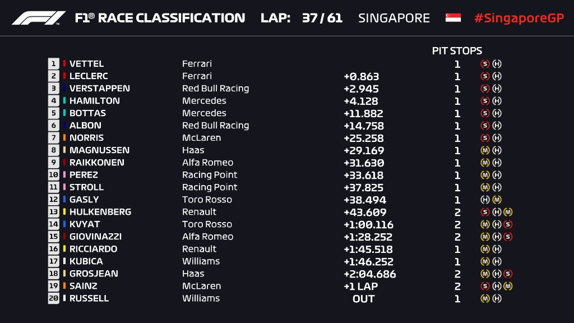
Task: Click the hard tyre icon in Gasly's row
Action: click(x=485, y=200)
